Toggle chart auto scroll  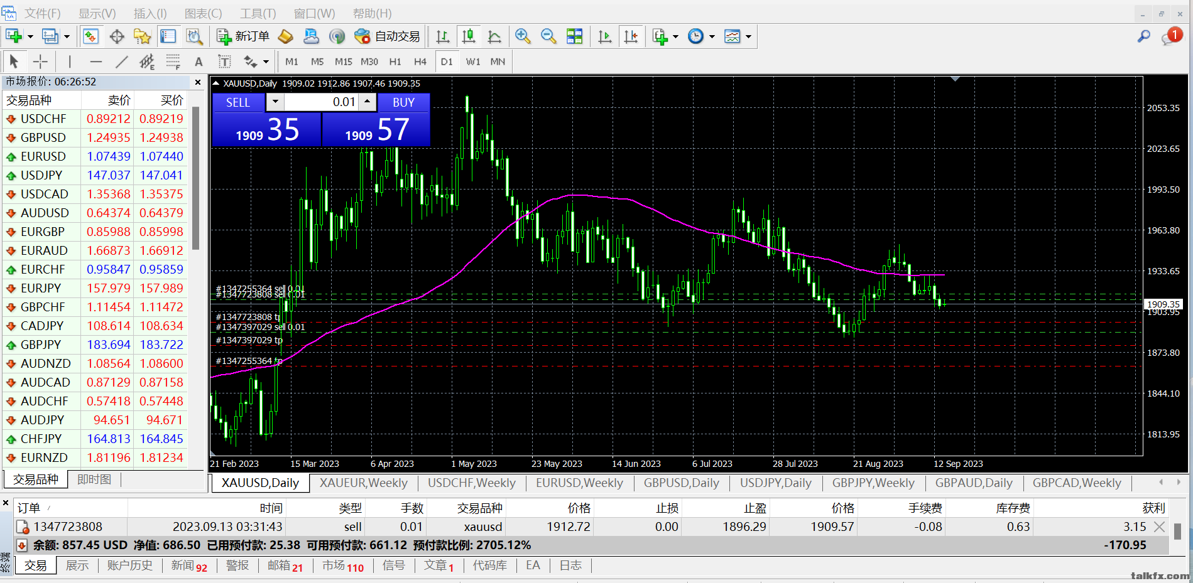[605, 36]
